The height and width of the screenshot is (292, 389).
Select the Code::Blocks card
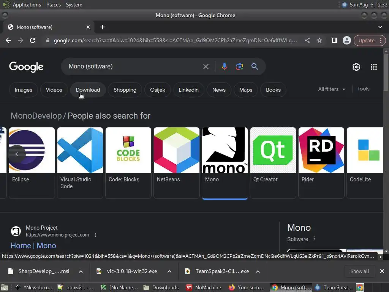128,163
